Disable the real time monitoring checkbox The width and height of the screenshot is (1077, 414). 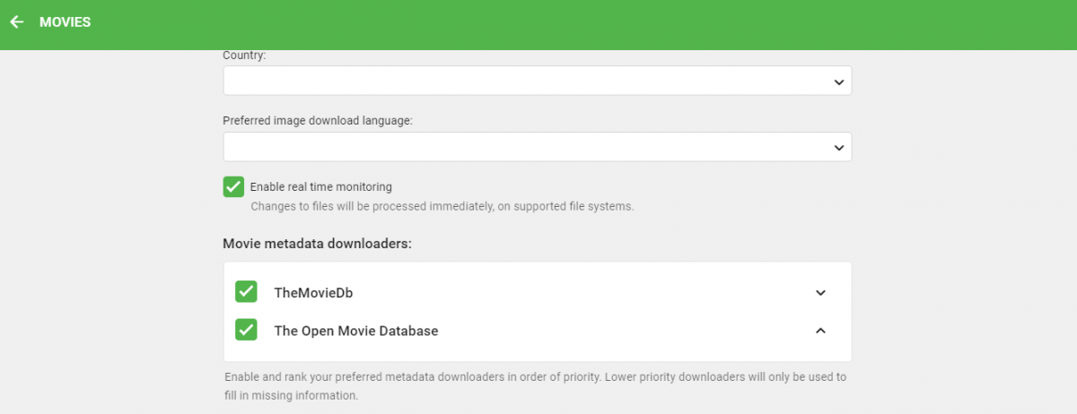pos(233,186)
